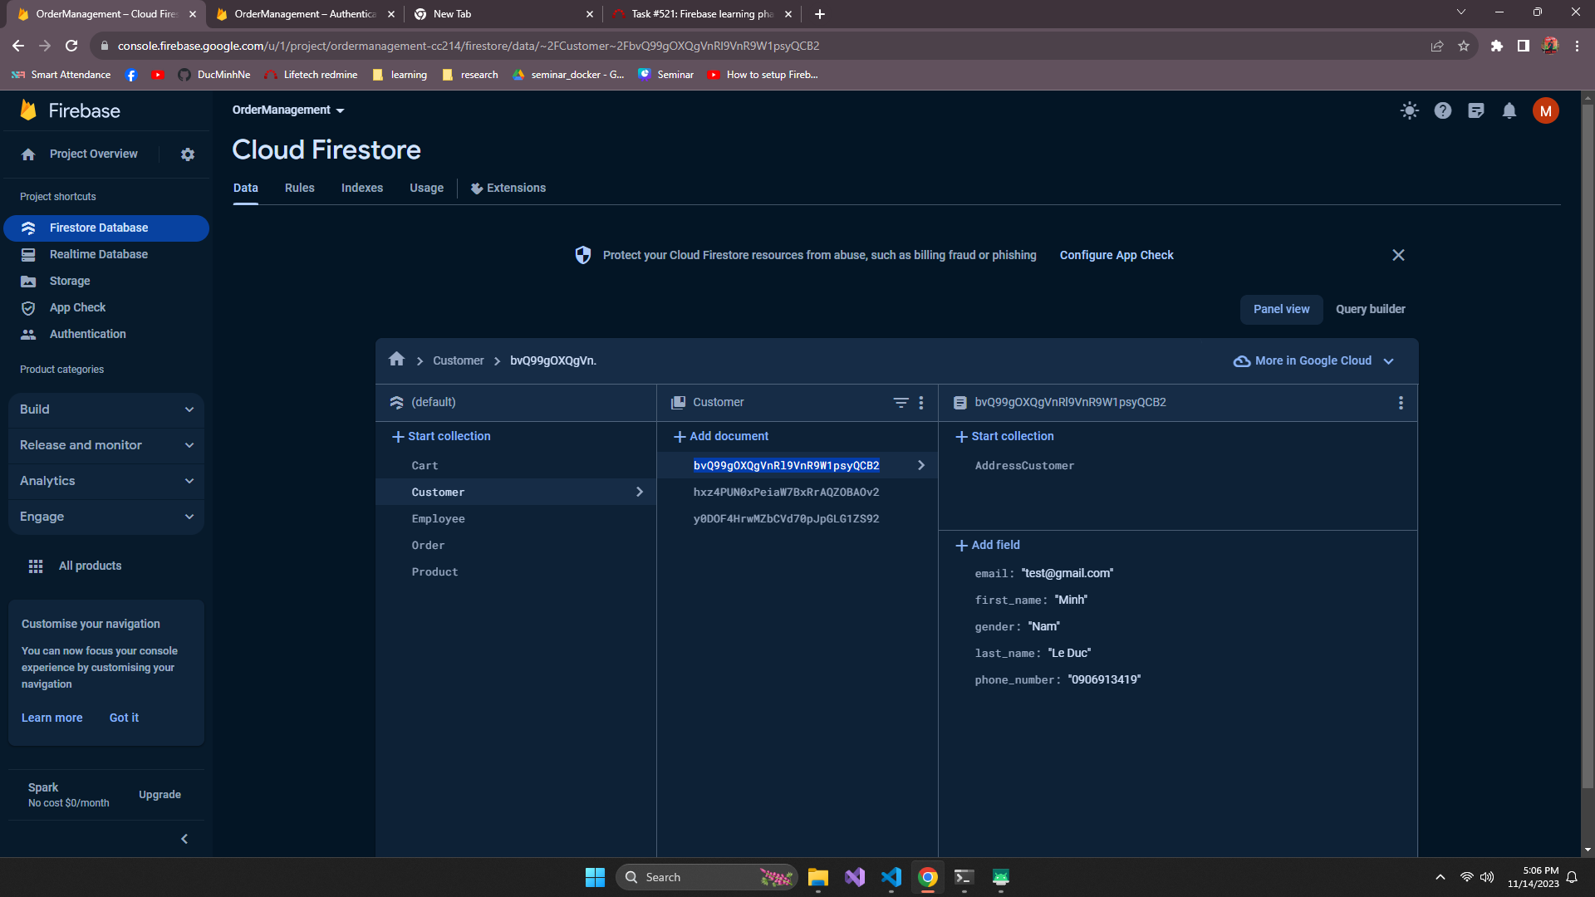Viewport: 1595px width, 897px height.
Task: Expand the Analytics category
Action: [x=106, y=481]
